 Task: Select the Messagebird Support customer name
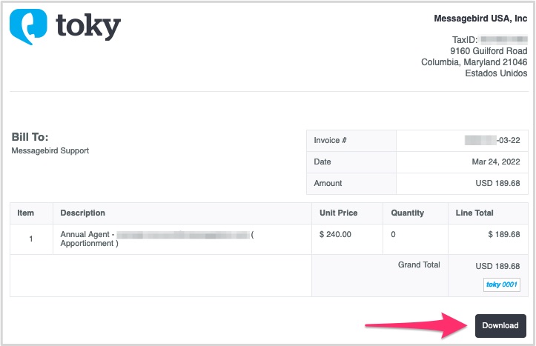(50, 151)
